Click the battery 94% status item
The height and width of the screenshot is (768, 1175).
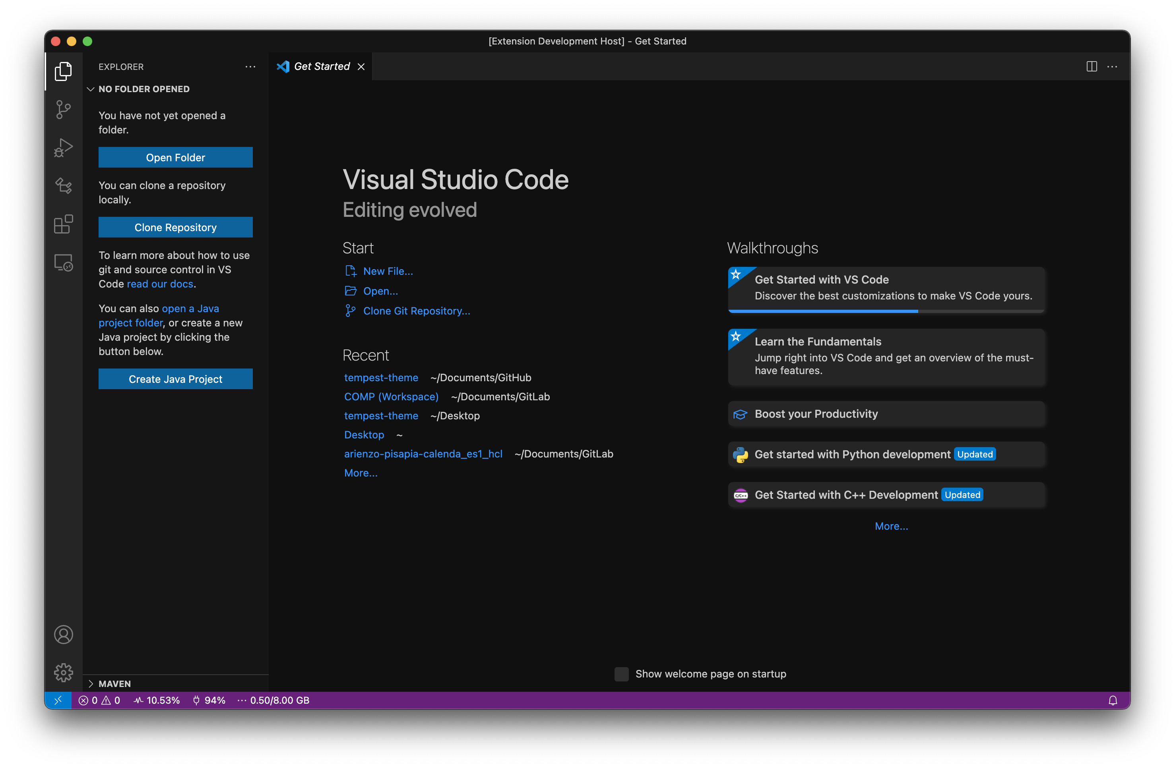point(209,700)
